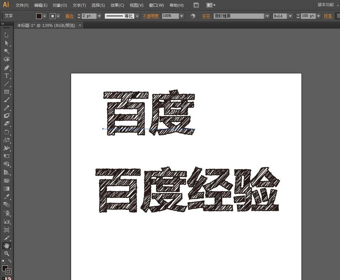Select the Eraser tool
The image size is (340, 280).
tap(6, 124)
